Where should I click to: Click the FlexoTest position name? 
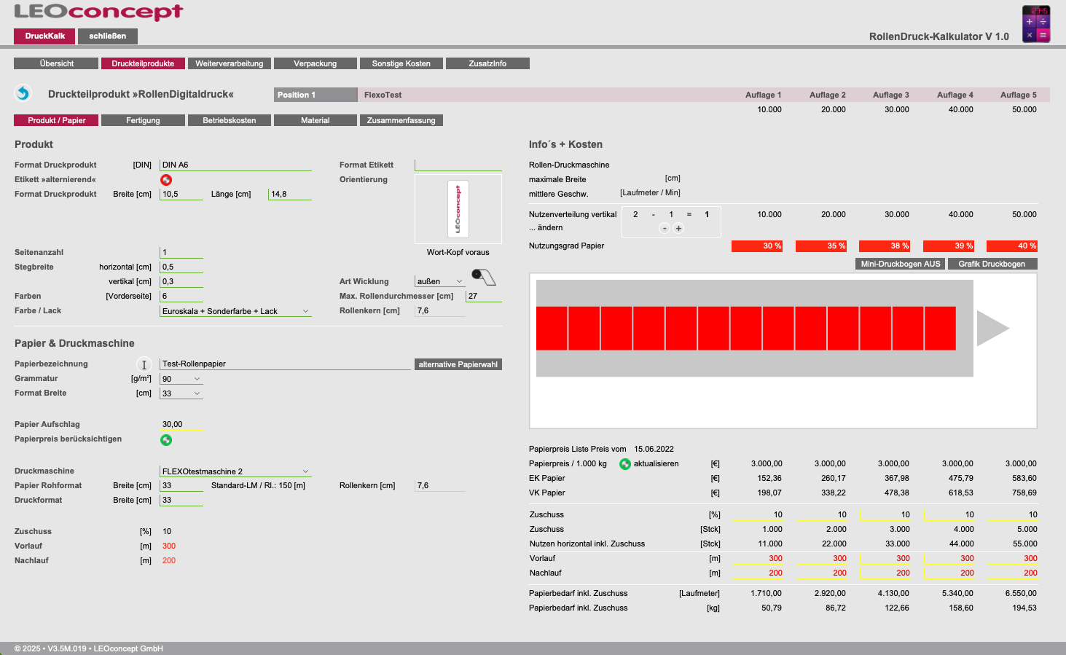coord(383,95)
